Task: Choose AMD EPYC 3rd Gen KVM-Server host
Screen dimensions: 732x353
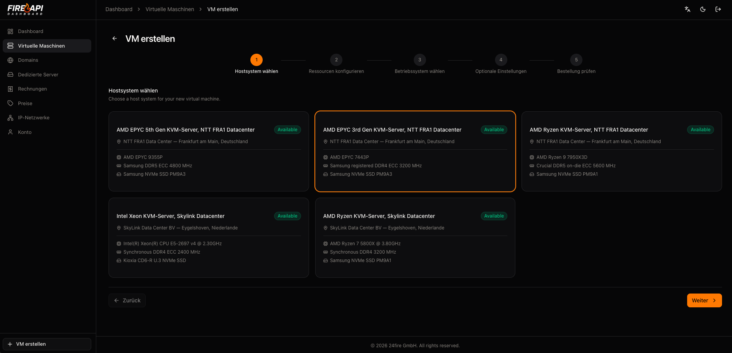Action: click(x=415, y=151)
